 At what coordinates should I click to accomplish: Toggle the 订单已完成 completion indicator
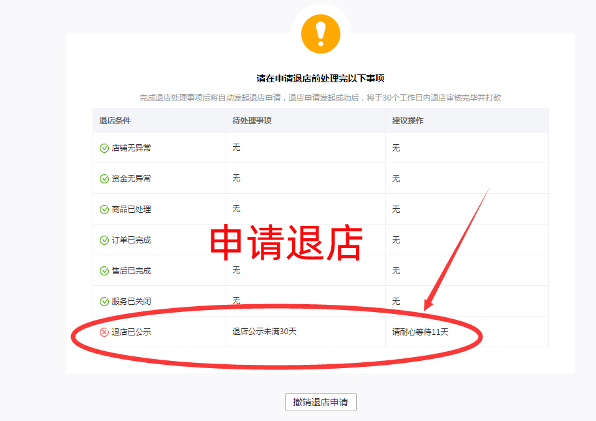click(104, 240)
